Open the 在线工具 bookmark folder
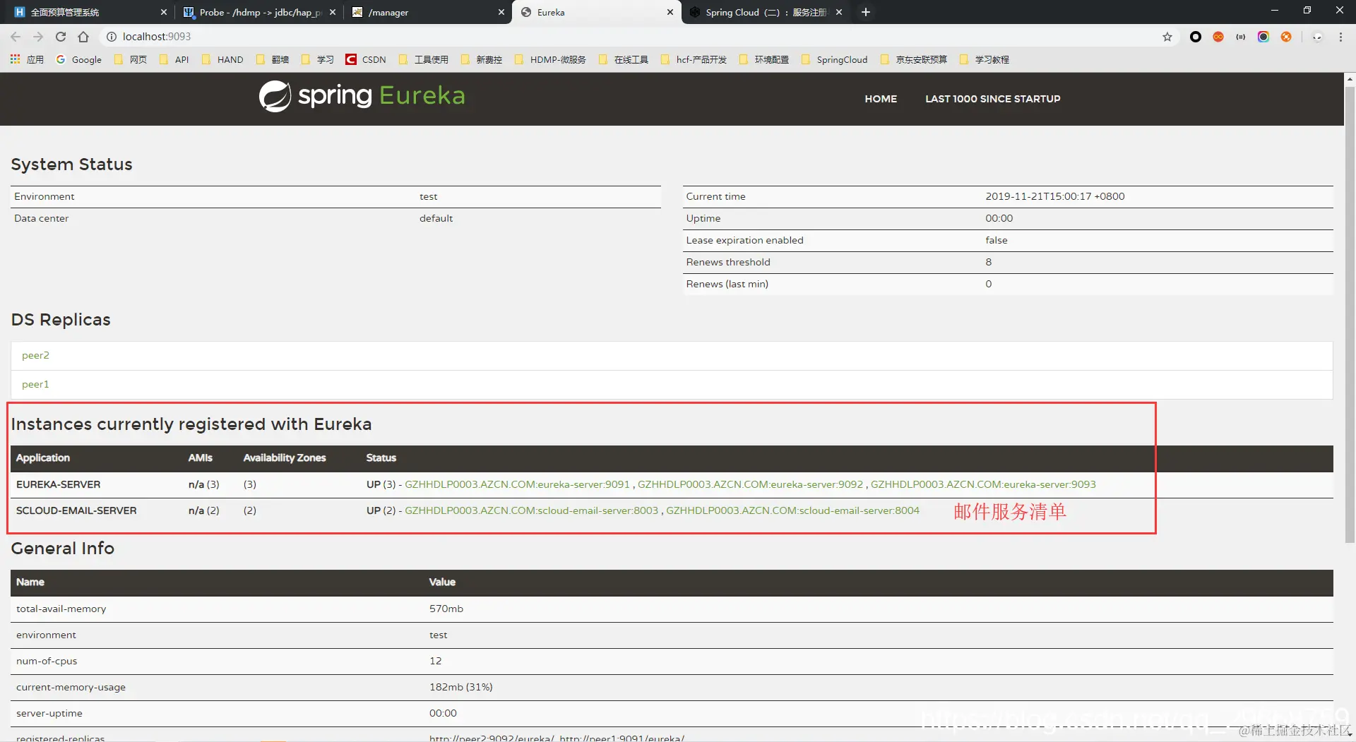This screenshot has width=1356, height=742. tap(624, 59)
